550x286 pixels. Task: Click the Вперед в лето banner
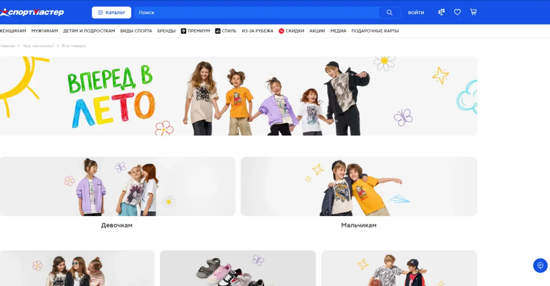tap(238, 96)
